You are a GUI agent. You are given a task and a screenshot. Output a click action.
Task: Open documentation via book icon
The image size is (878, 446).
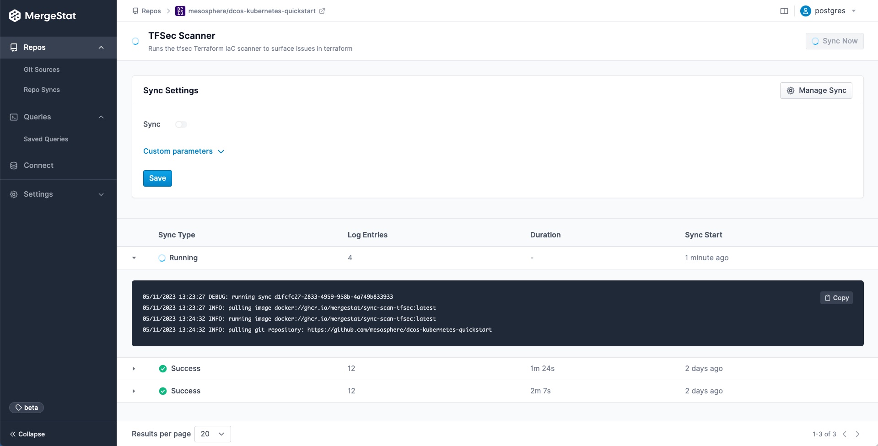pyautogui.click(x=784, y=11)
